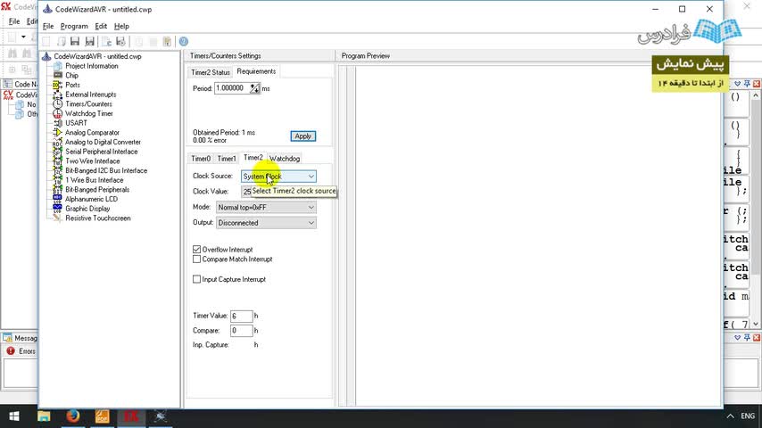Open the right code panel drop-down arrow icon
762x428 pixels.
pyautogui.click(x=737, y=84)
